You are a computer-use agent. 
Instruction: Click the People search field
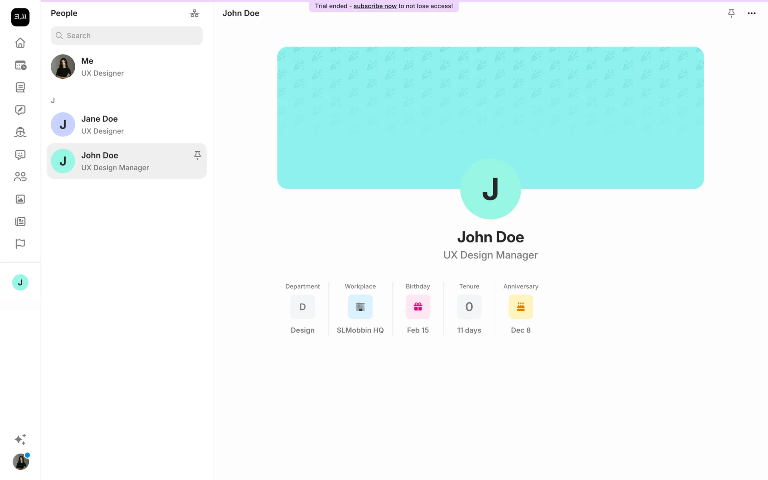[x=126, y=36]
